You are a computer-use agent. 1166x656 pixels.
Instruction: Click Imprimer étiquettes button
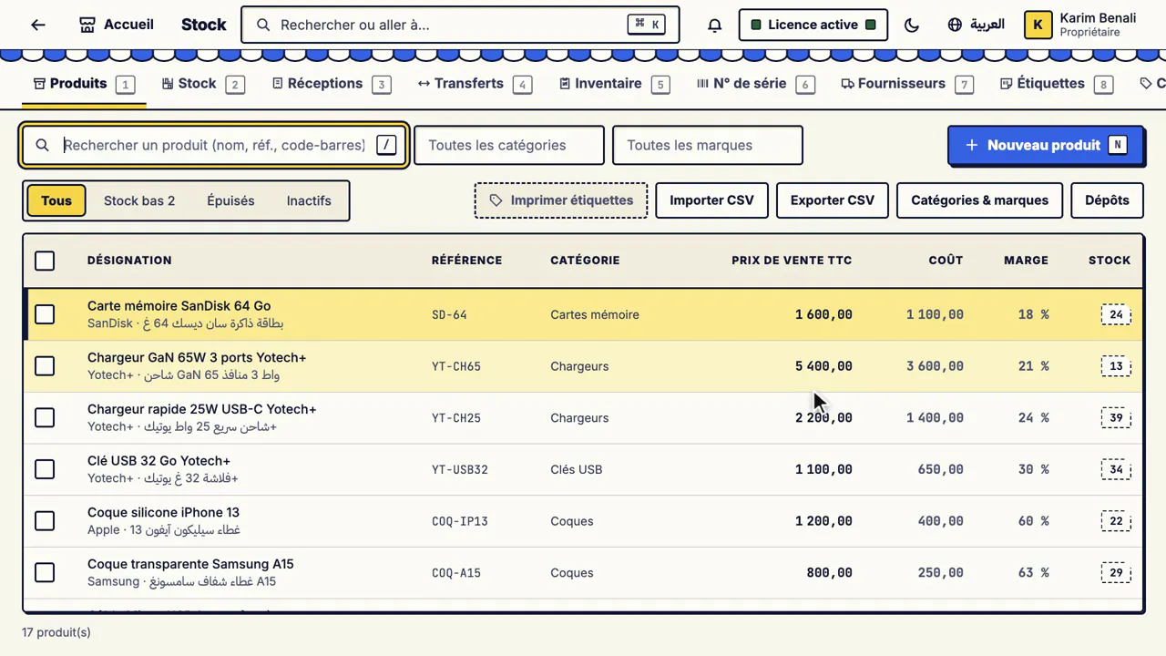(x=561, y=200)
